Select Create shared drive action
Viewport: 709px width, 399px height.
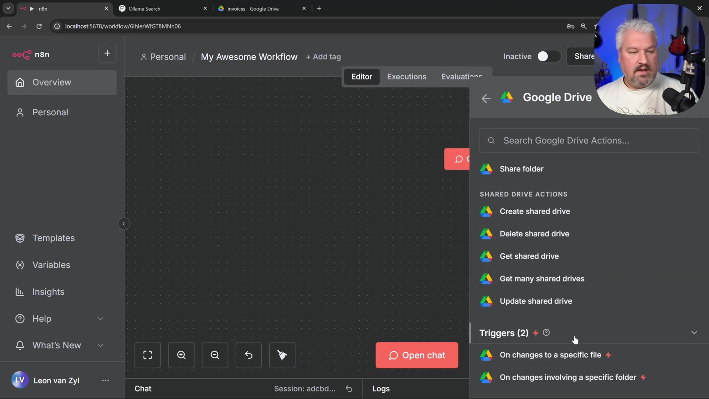(x=535, y=211)
